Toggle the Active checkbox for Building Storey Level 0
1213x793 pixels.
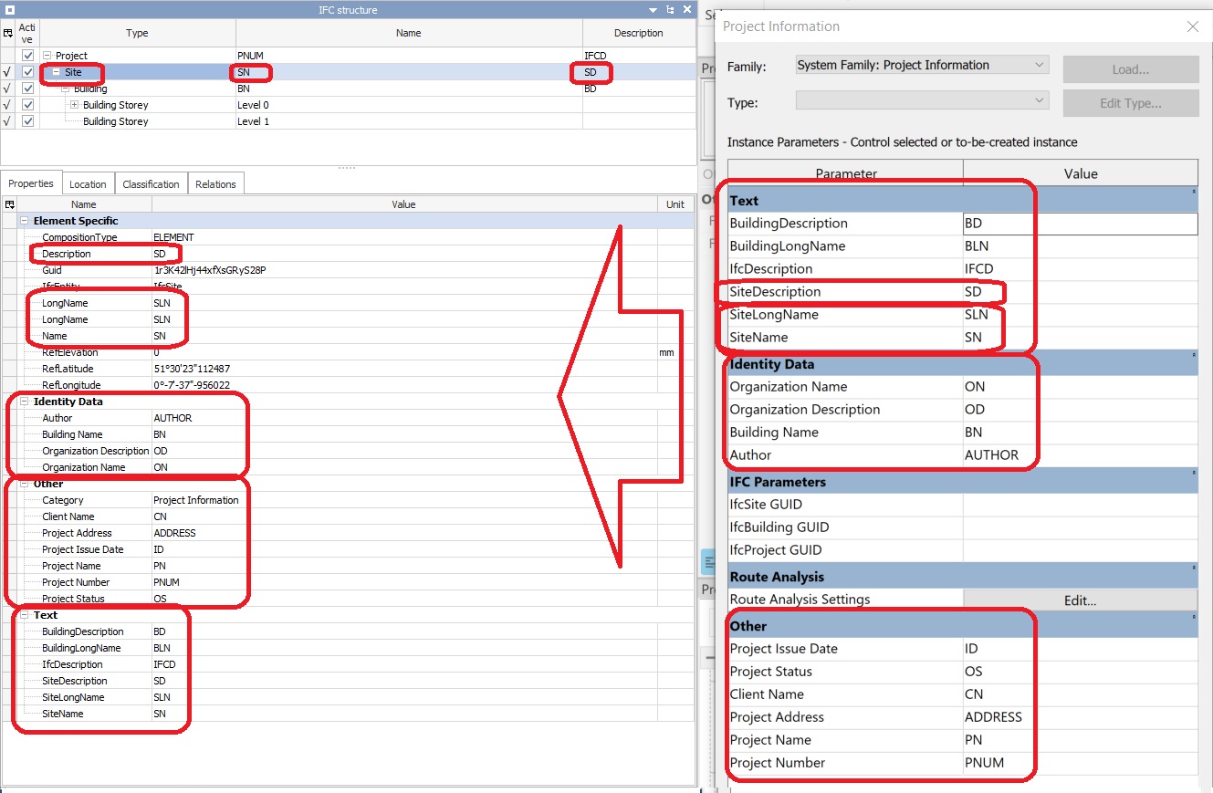27,104
